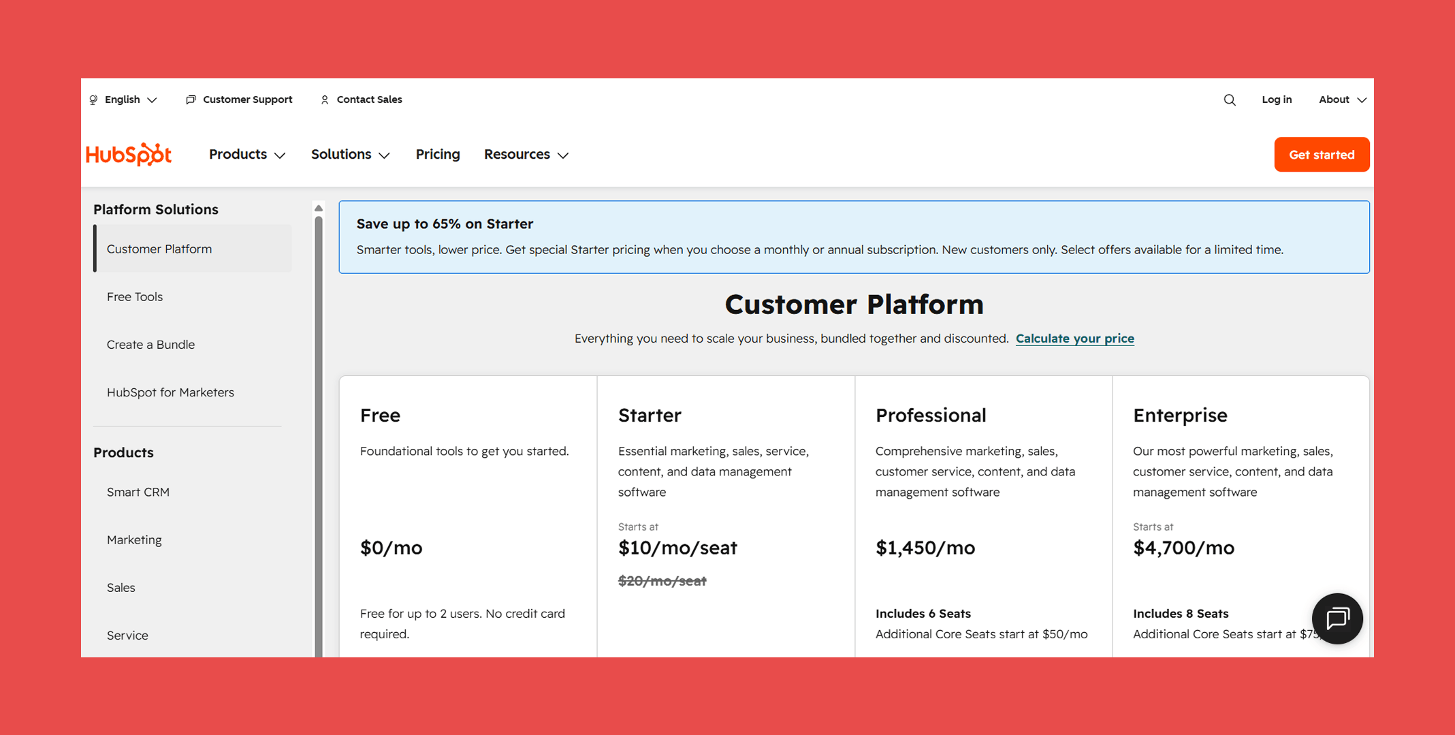1455x735 pixels.
Task: Click the Includes 6 Seats text
Action: [923, 613]
